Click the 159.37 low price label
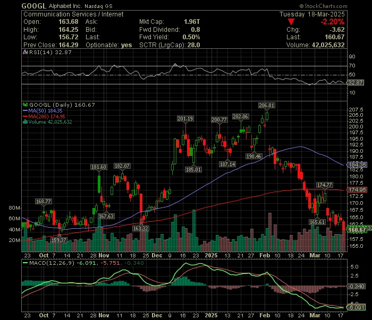Viewport: 372px width, 320px height. pyautogui.click(x=58, y=240)
